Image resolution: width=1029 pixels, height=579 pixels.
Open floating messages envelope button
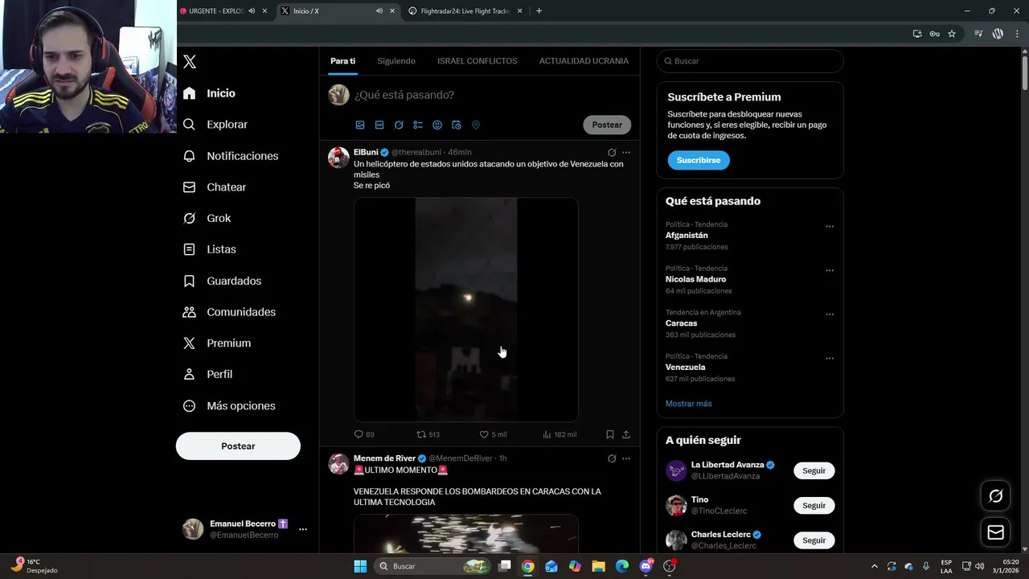995,532
